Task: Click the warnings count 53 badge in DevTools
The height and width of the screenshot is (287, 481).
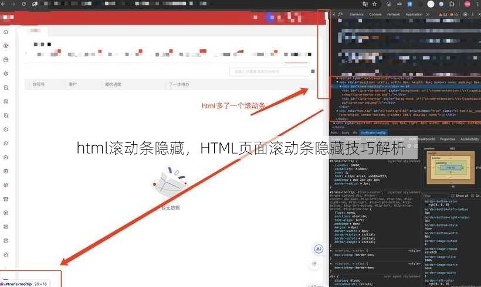Action: 443,15
